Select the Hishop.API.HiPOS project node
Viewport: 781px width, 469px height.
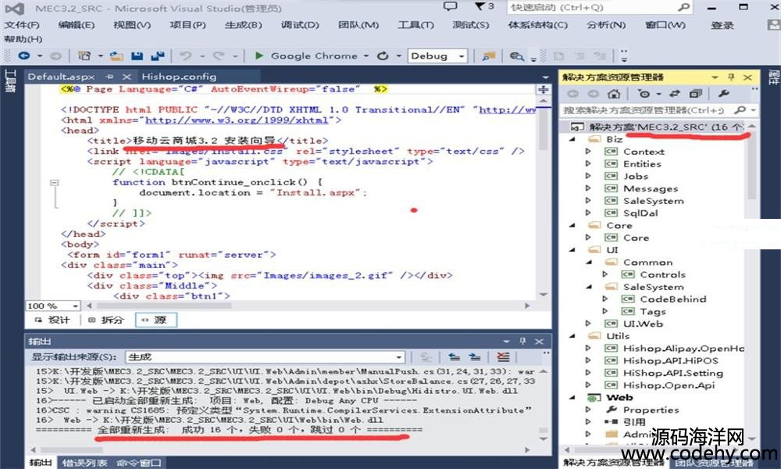[670, 360]
